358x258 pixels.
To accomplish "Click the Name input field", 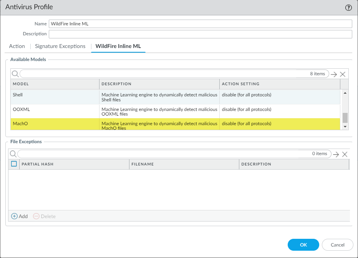I will (x=200, y=24).
